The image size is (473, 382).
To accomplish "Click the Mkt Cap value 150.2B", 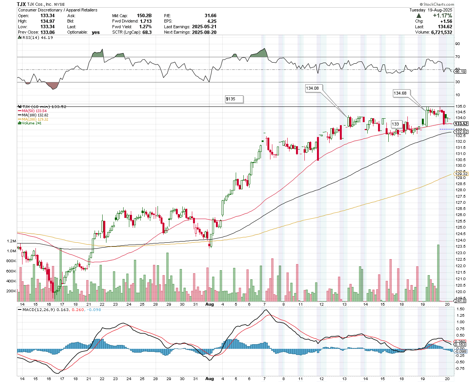I will point(144,16).
